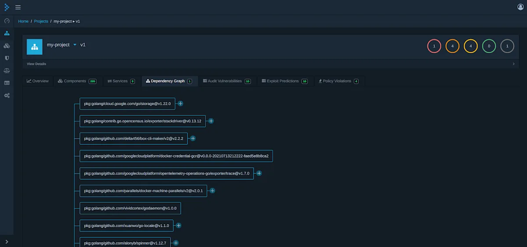Image resolution: width=527 pixels, height=247 pixels.
Task: Expand box-cli-maker node plus icon
Action: pos(192,138)
